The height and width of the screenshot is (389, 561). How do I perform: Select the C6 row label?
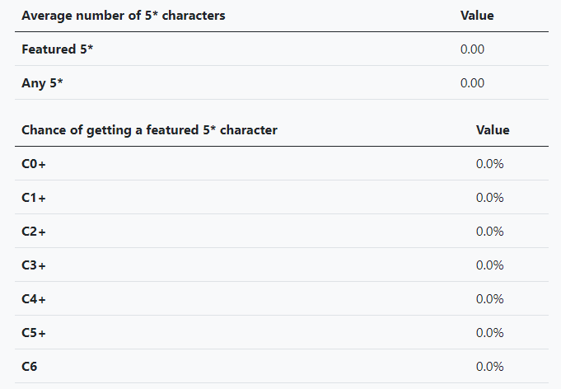click(30, 367)
